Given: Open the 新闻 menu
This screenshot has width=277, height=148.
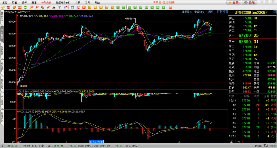Looking at the screenshot, I should pyautogui.click(x=34, y=3).
